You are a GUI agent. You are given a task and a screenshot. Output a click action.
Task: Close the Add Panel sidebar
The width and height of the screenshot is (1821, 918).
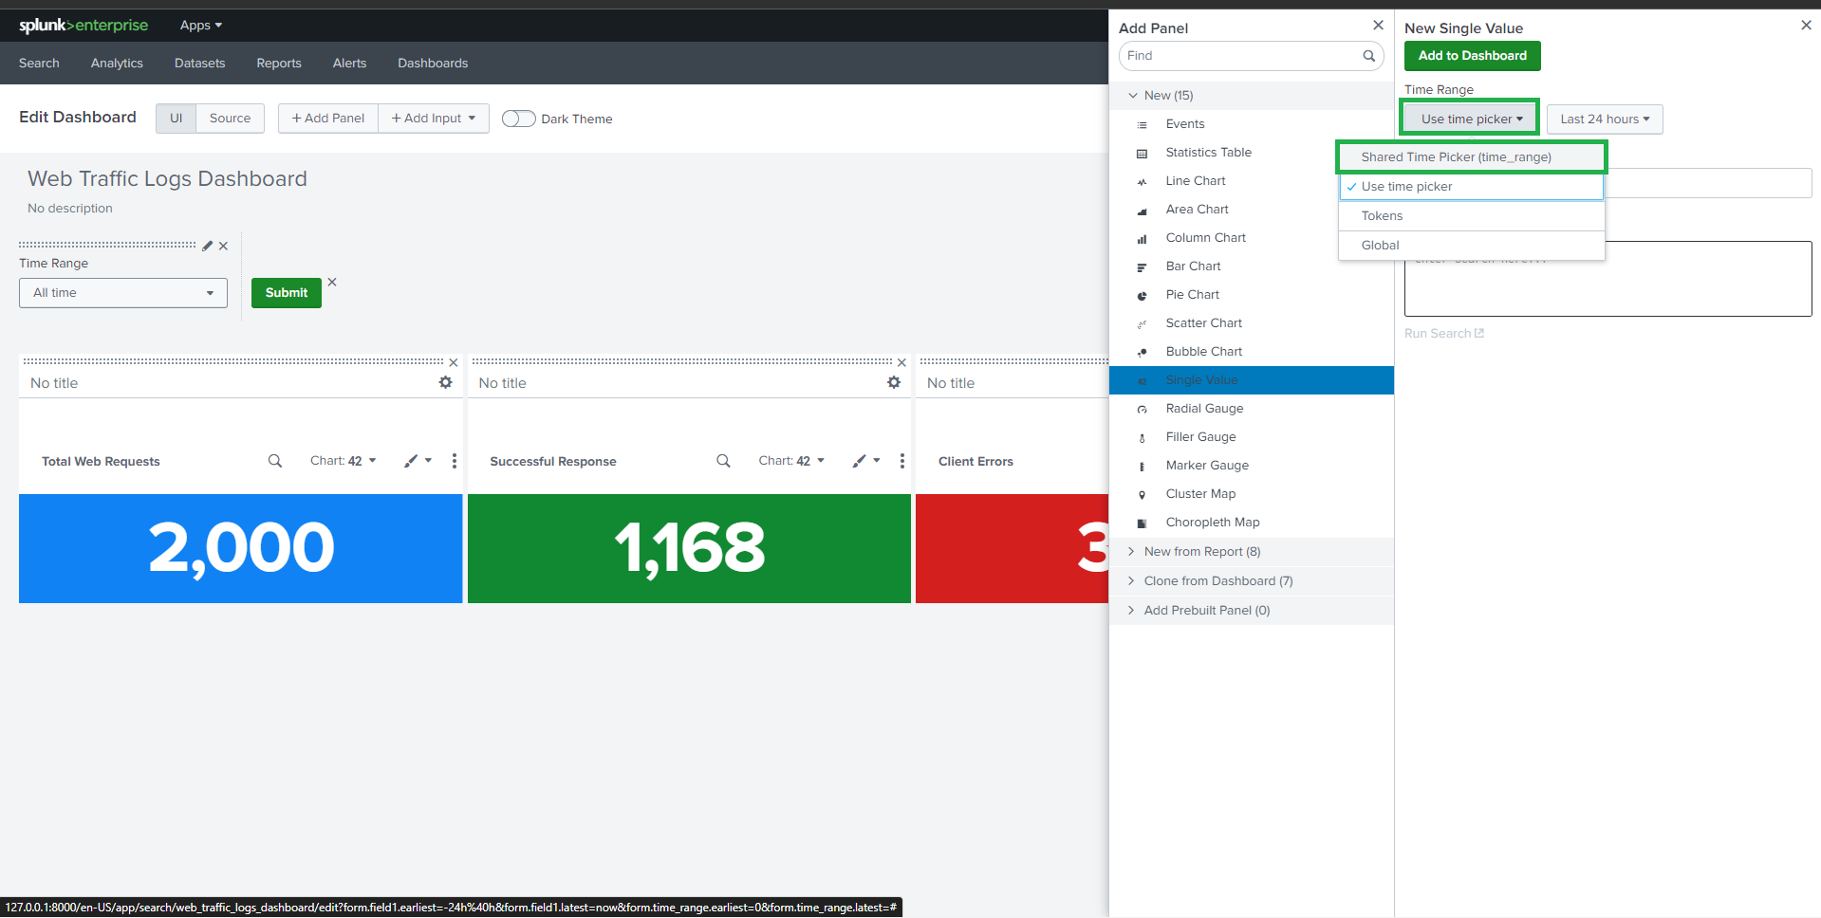pos(1378,26)
